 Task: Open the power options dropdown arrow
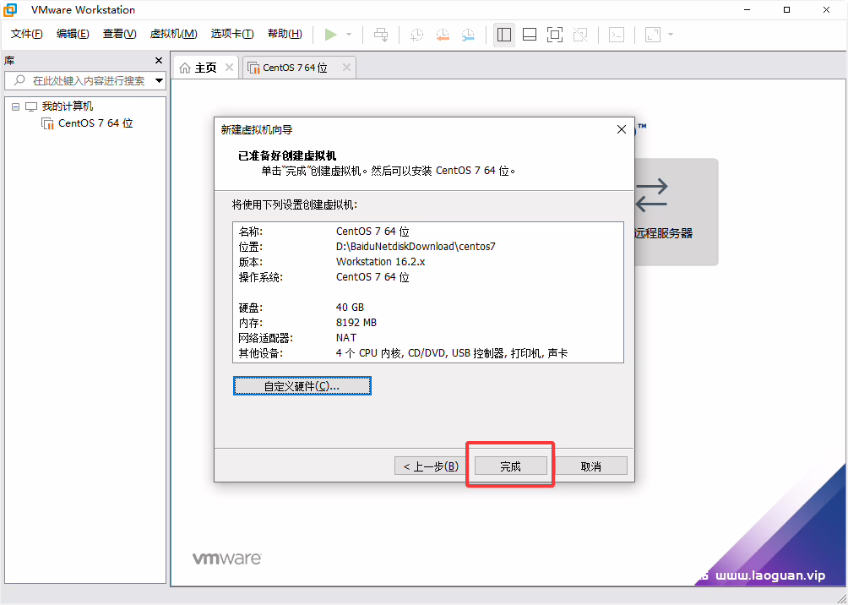coord(350,35)
